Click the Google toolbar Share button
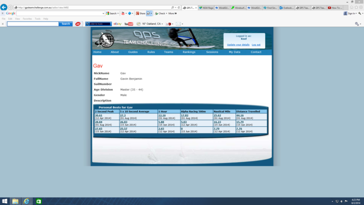364x205 pixels. (140, 14)
